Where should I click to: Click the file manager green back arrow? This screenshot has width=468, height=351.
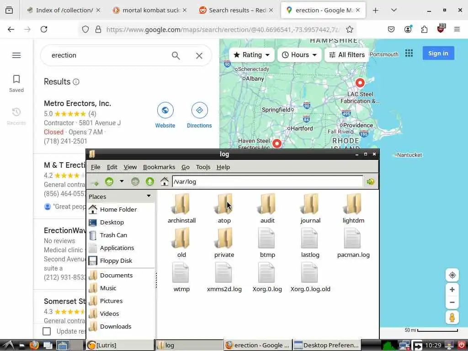[109, 181]
